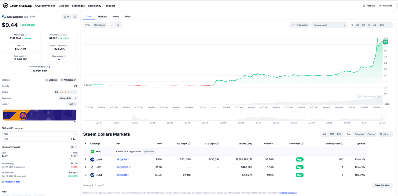Filter markets by CEX
The width and height of the screenshot is (398, 196).
click(x=332, y=134)
